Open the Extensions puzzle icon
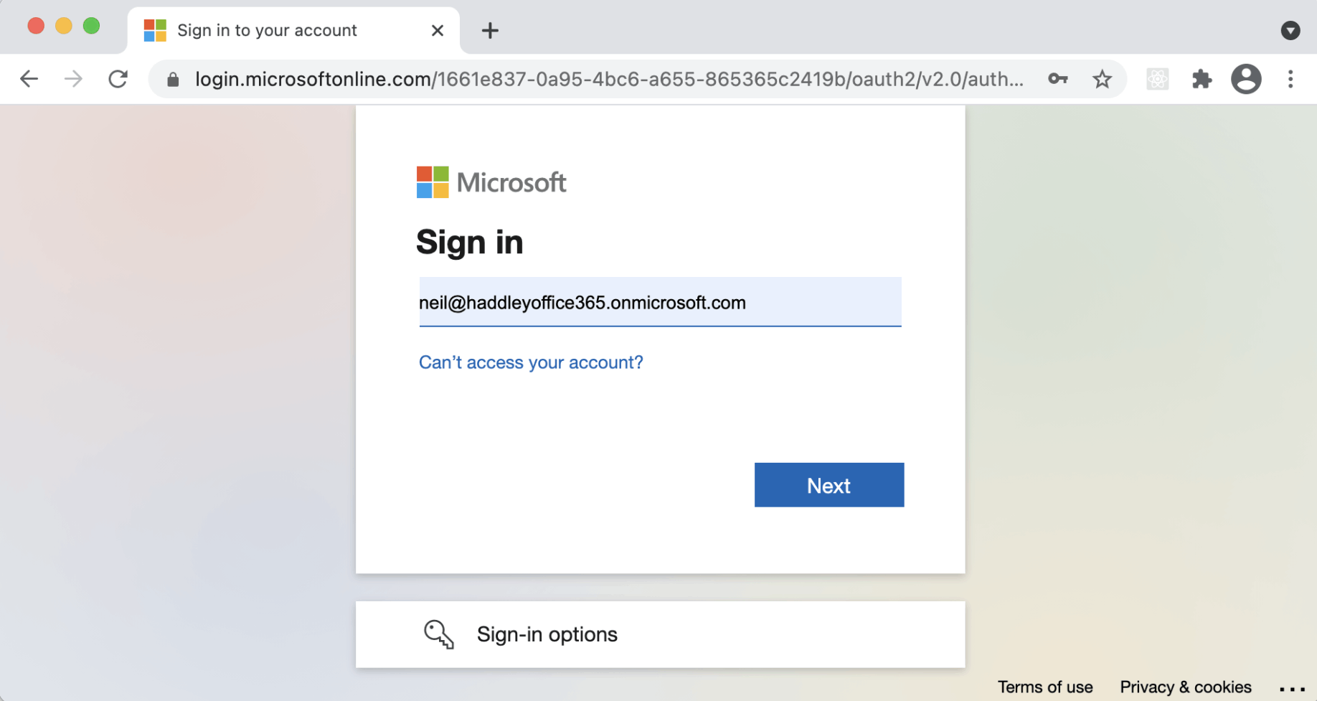The height and width of the screenshot is (701, 1317). point(1202,79)
